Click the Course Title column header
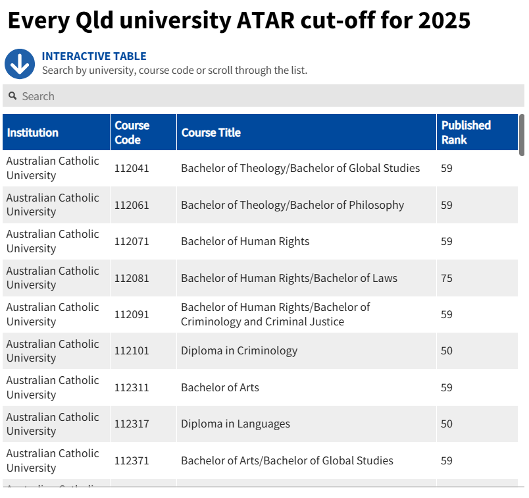The height and width of the screenshot is (498, 529). (307, 132)
